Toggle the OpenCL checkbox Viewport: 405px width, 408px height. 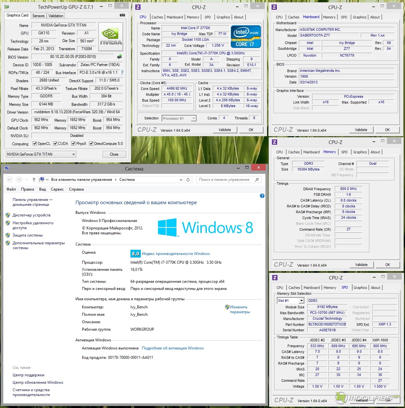(x=35, y=144)
